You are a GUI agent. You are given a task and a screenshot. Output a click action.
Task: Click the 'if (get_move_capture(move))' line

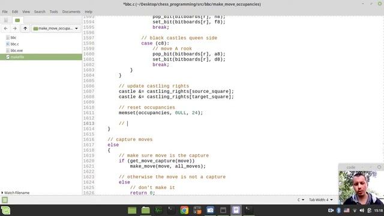(157, 161)
